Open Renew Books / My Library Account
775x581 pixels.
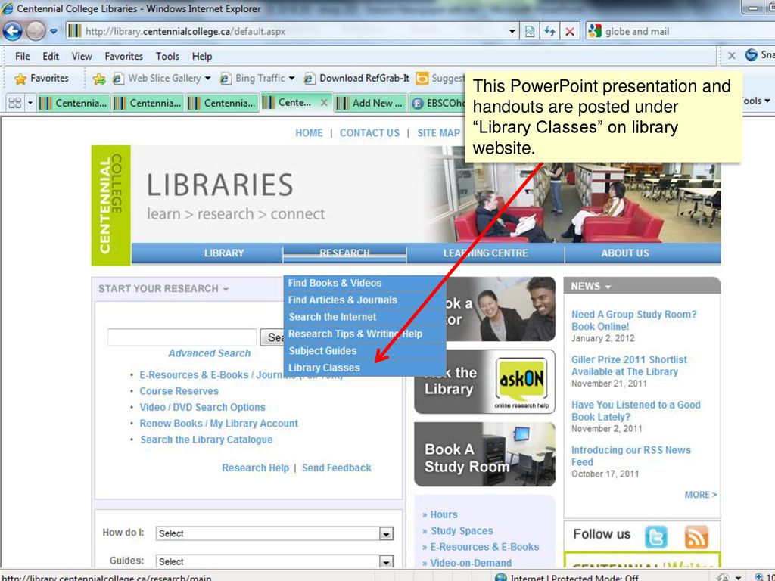click(219, 424)
